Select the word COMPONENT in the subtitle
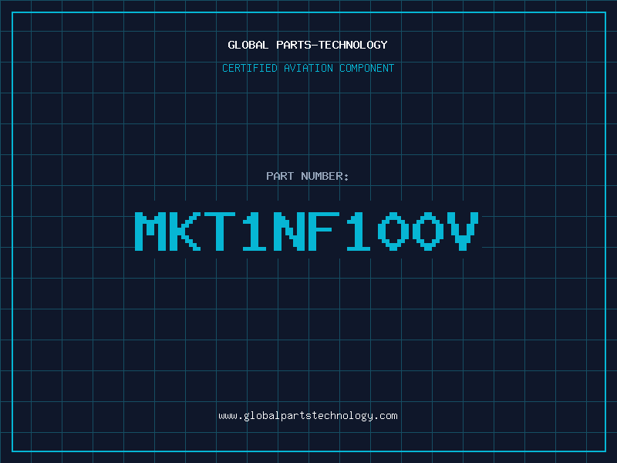This screenshot has width=617, height=463. pos(367,68)
